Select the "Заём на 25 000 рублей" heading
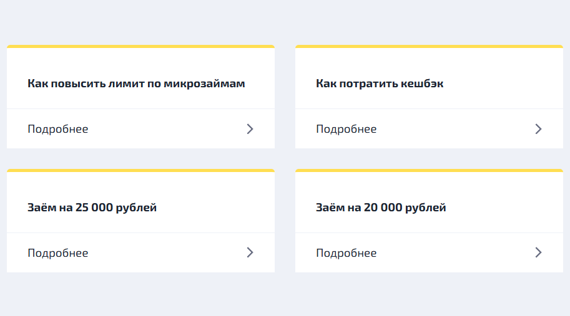The width and height of the screenshot is (570, 316). click(92, 208)
